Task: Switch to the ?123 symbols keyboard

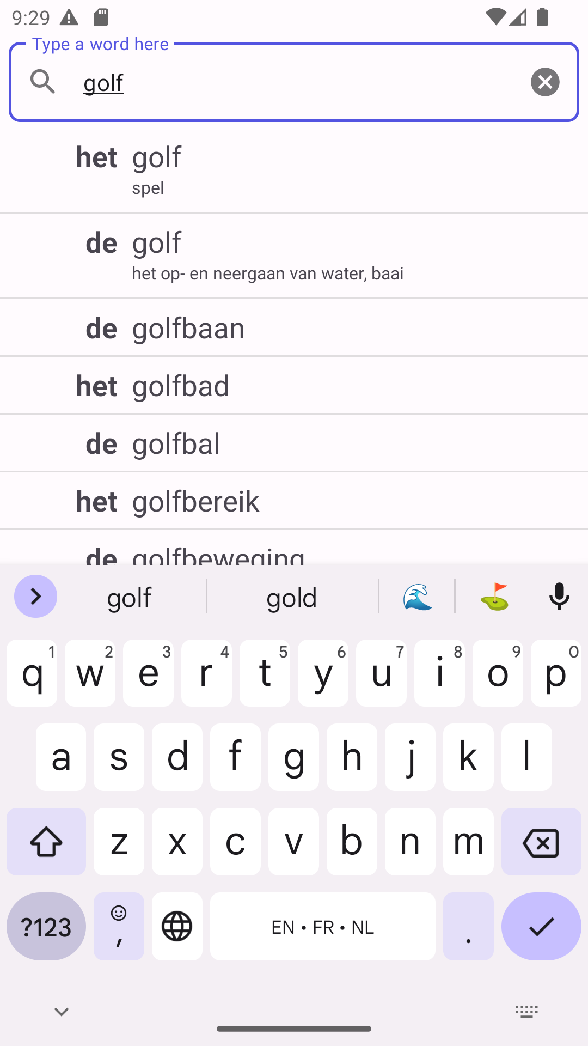Action: tap(46, 926)
